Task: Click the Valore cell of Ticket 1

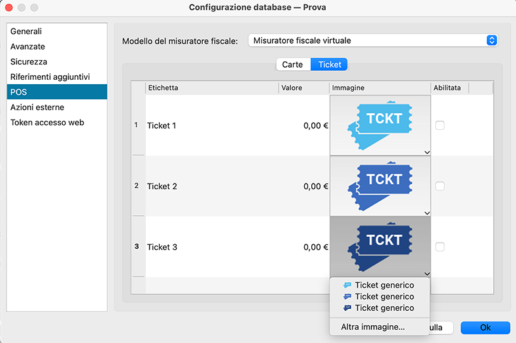Action: click(303, 125)
